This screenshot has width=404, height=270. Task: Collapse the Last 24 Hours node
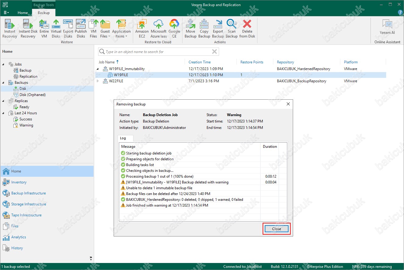(x=4, y=113)
